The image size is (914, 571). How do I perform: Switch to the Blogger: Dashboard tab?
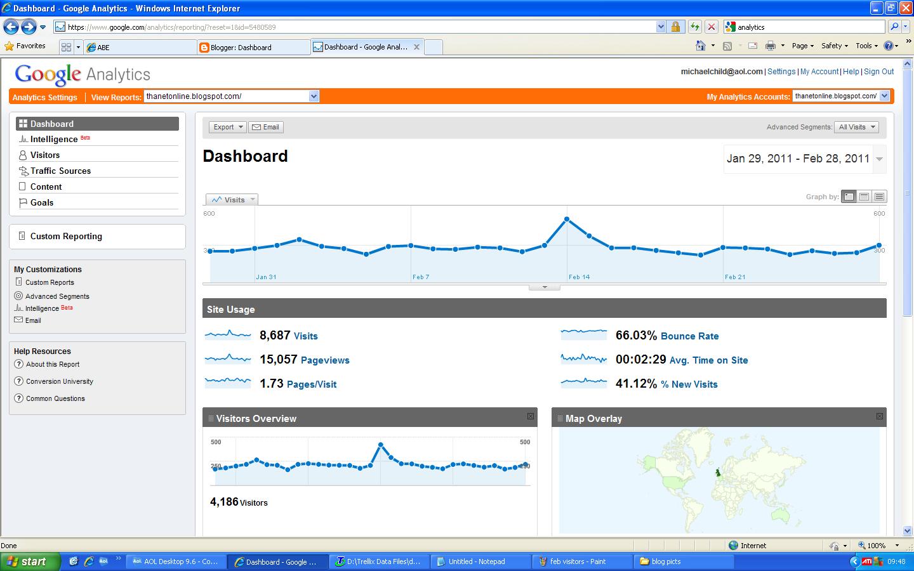point(253,47)
